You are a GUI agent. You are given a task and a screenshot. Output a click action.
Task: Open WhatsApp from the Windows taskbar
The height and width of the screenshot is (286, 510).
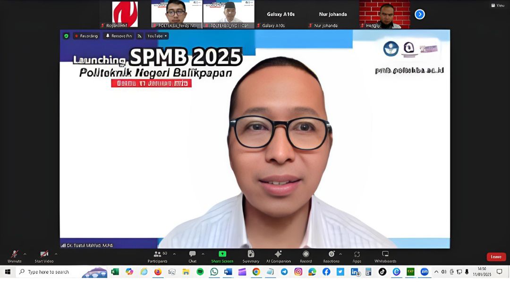[x=214, y=272]
